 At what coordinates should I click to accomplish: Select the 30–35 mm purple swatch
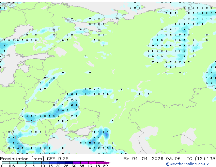[x=77, y=163]
